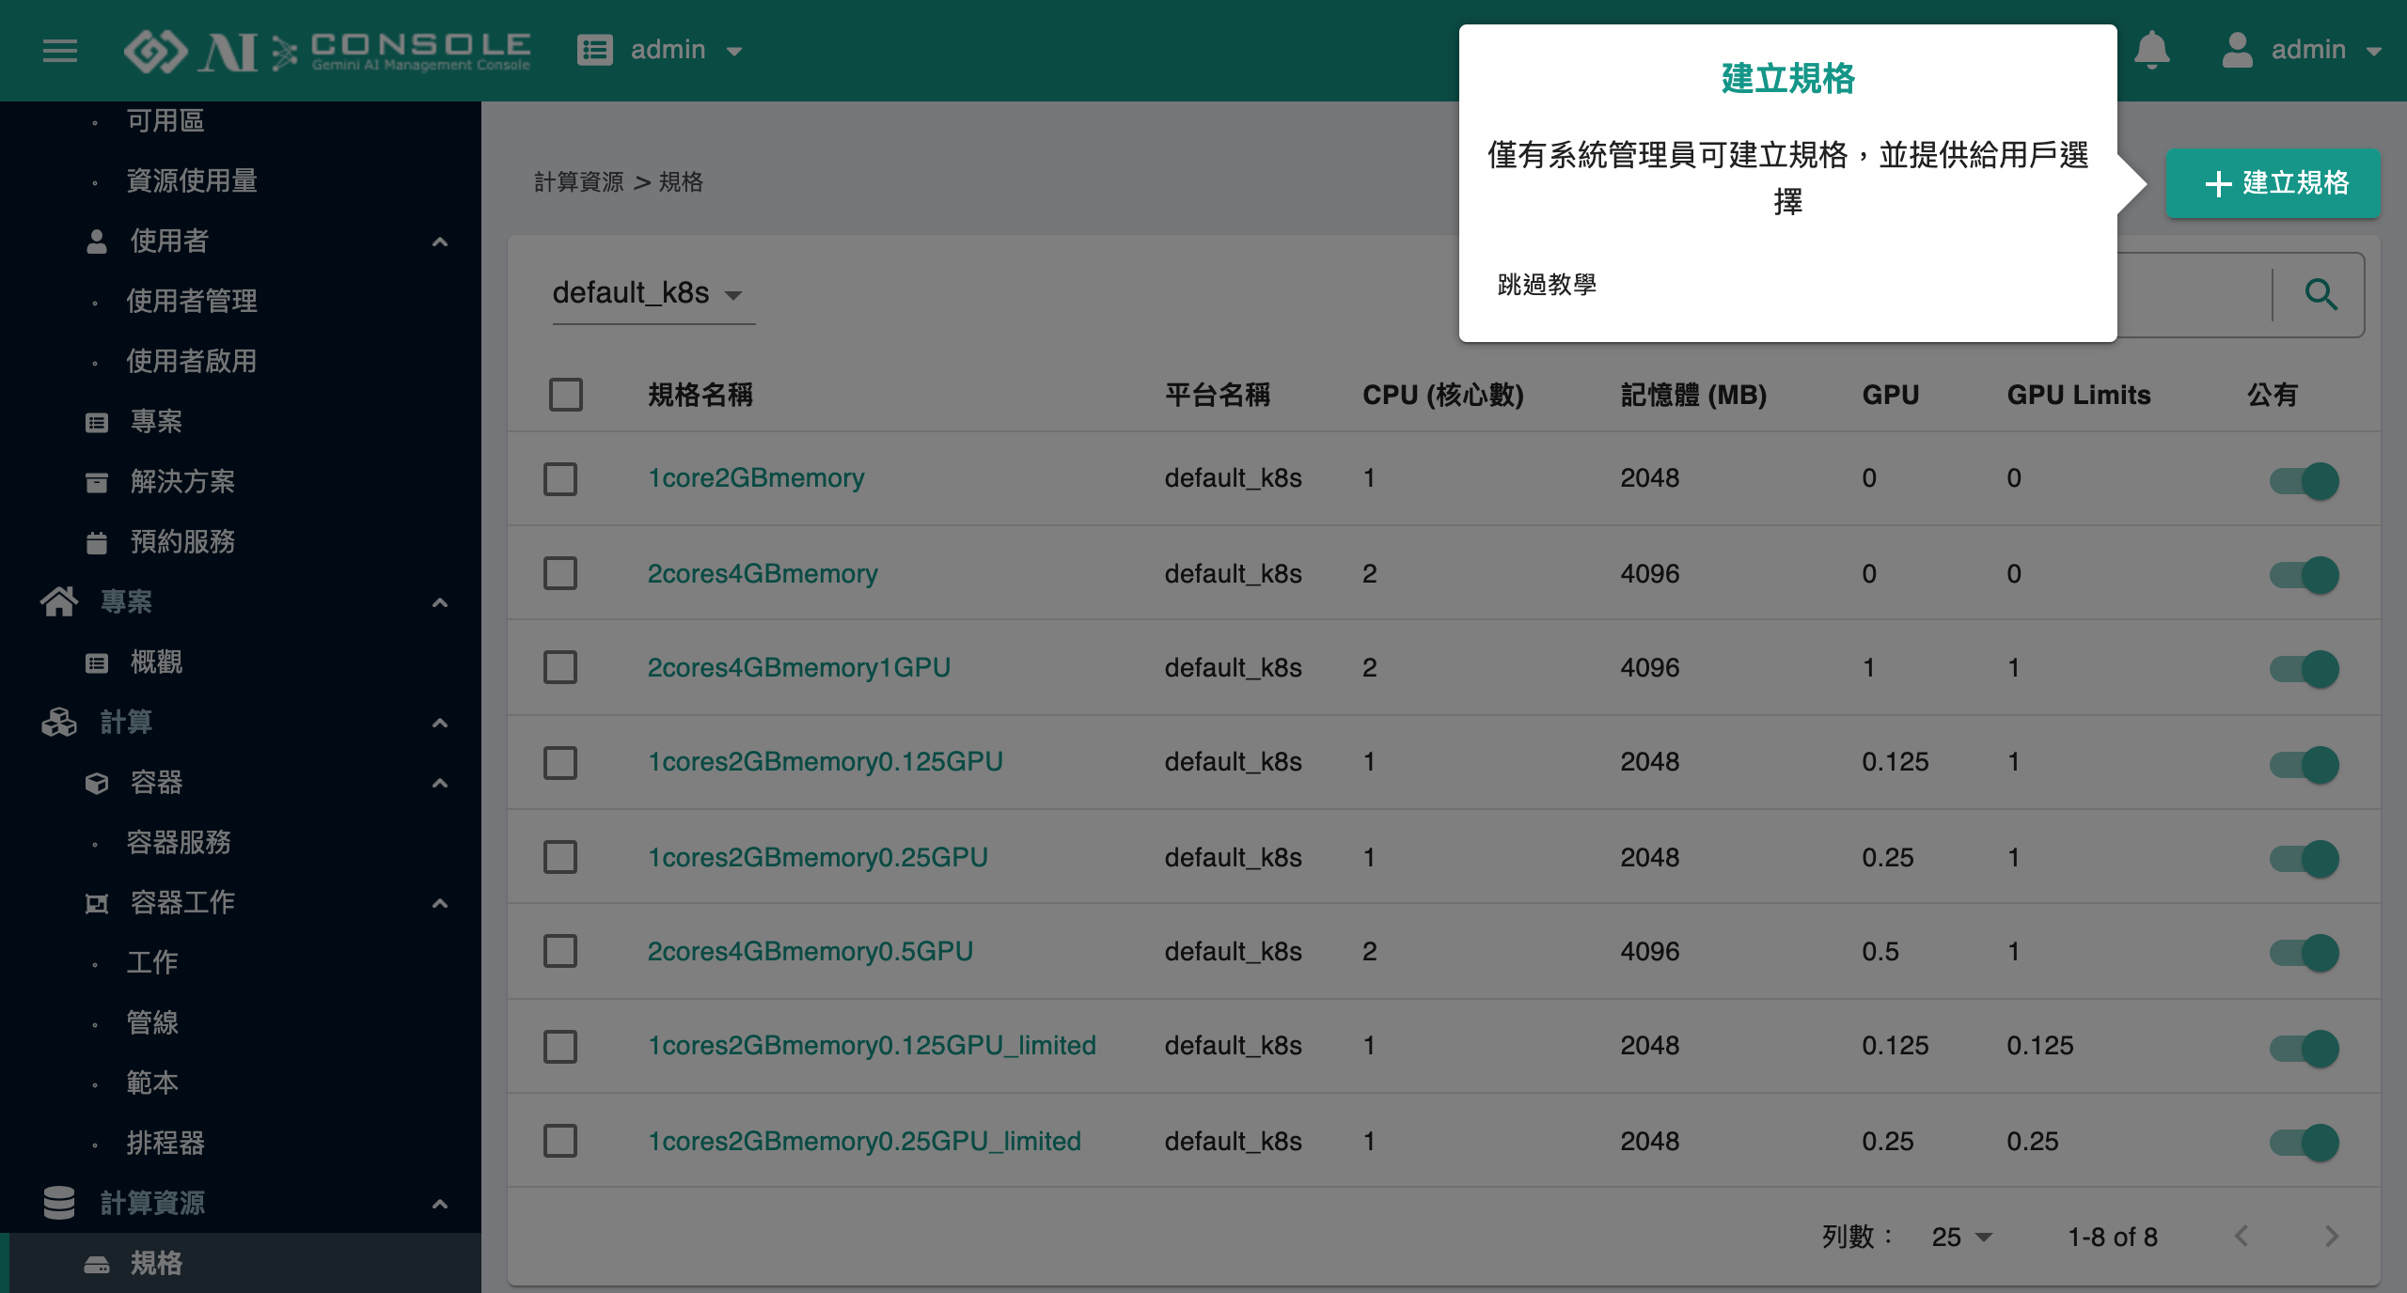The width and height of the screenshot is (2407, 1293).
Task: Collapse the 容器 sidebar section
Action: point(439,783)
